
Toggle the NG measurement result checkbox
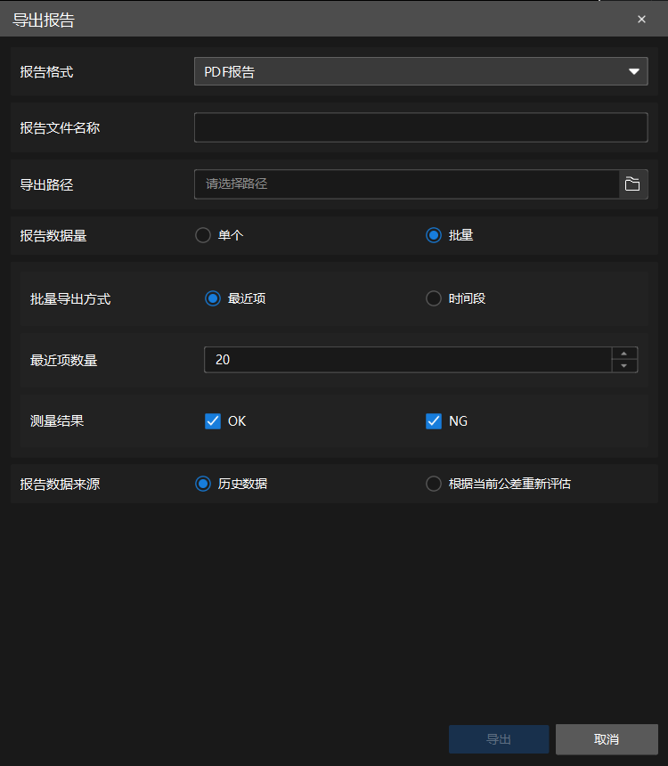tap(434, 421)
